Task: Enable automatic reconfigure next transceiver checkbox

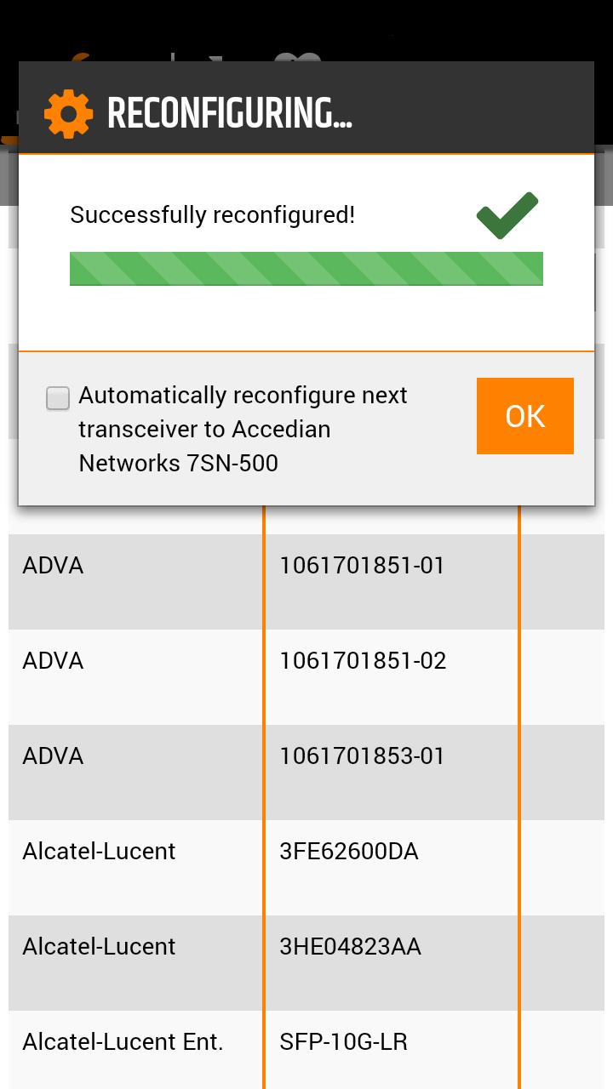Action: click(x=58, y=398)
